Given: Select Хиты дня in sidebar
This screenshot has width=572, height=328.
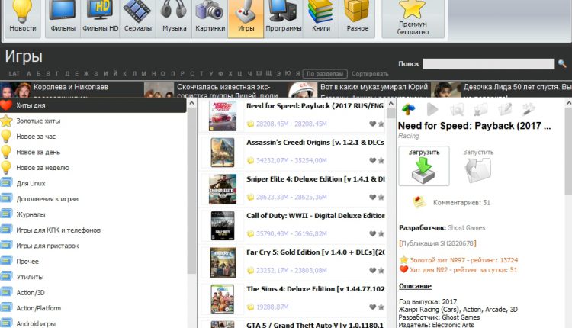Looking at the screenshot, I should (93, 105).
